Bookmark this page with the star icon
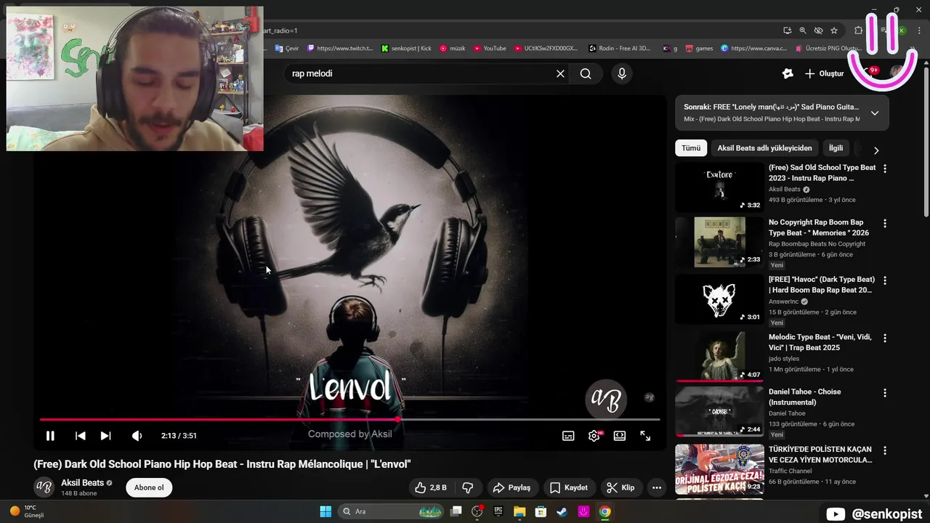The height and width of the screenshot is (523, 930). pos(834,31)
